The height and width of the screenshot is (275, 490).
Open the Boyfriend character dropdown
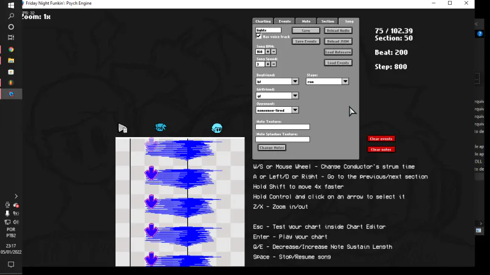(295, 81)
